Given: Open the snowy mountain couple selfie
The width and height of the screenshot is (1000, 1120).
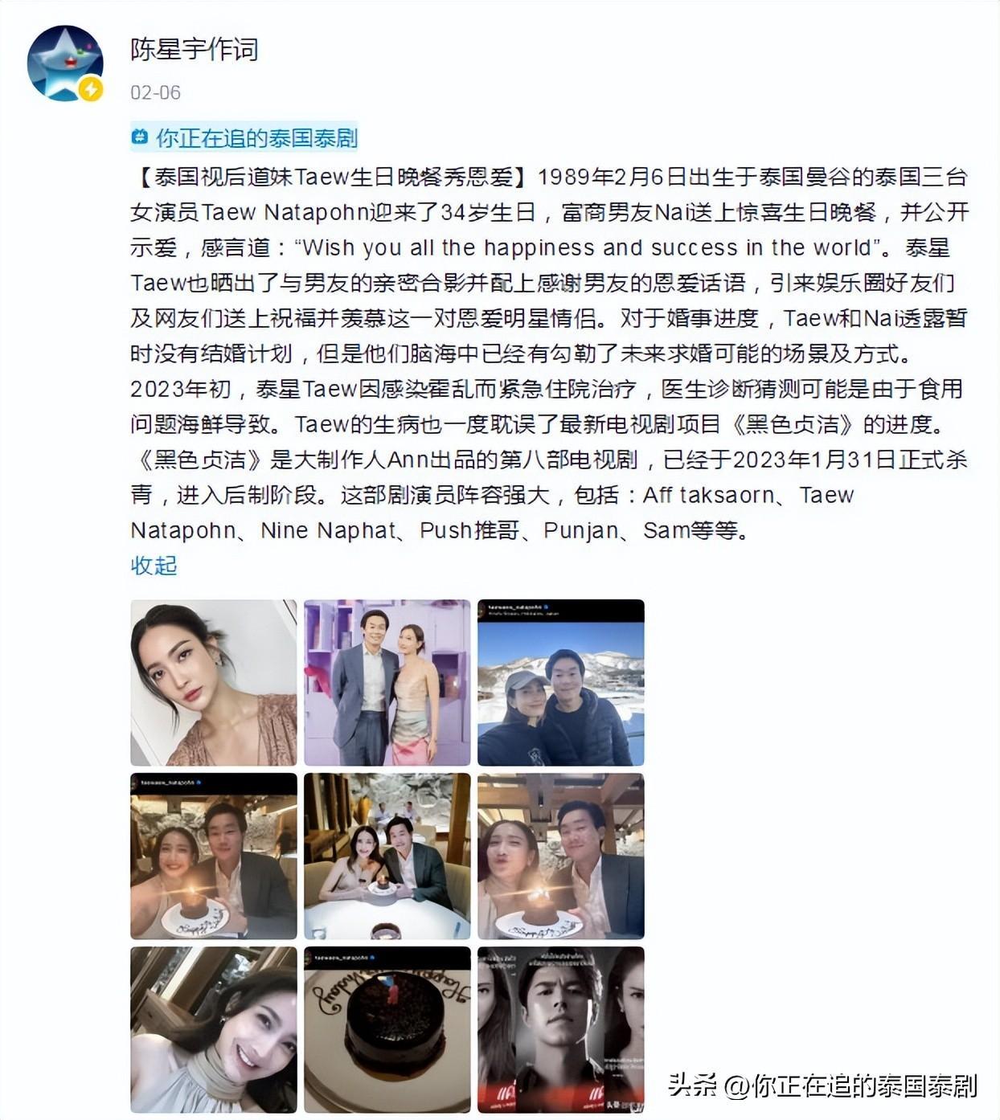Looking at the screenshot, I should click(x=561, y=683).
